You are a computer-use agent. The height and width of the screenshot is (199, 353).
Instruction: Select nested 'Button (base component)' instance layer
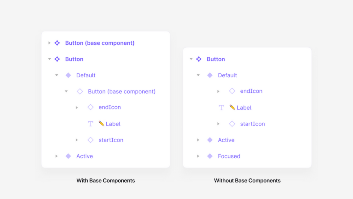pyautogui.click(x=121, y=92)
